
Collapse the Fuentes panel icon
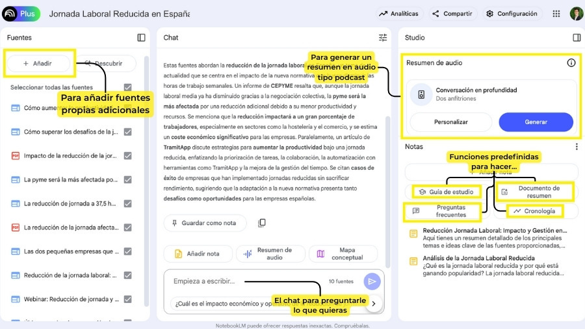[142, 38]
